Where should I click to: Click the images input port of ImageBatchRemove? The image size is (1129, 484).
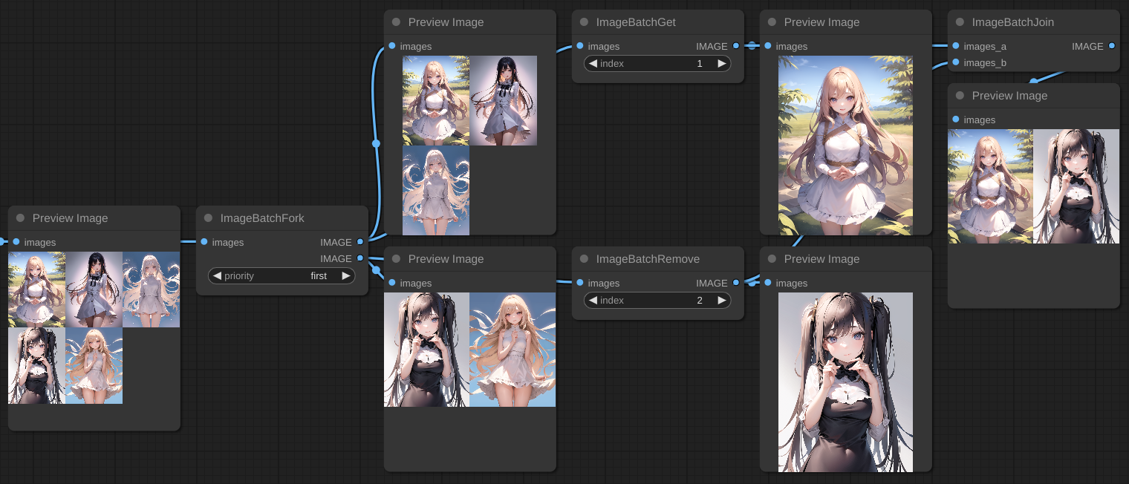coord(579,283)
